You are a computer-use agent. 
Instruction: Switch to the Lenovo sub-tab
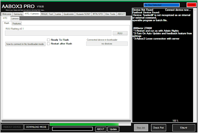click(x=15, y=19)
